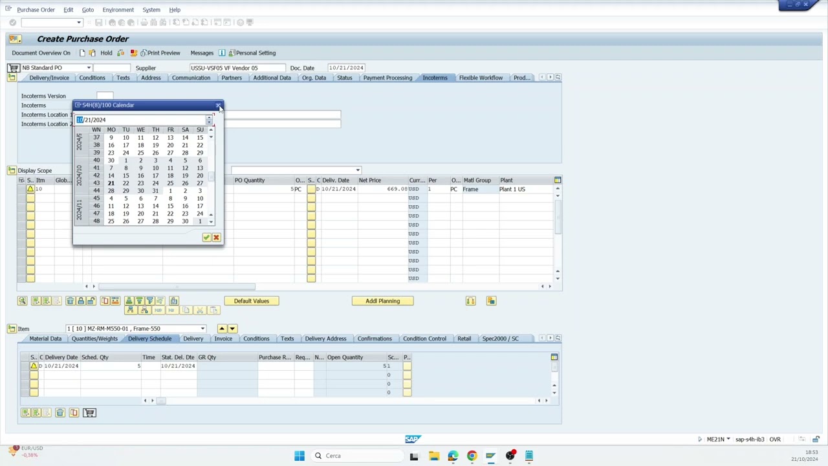Click the Doc. Date field
This screenshot has width=828, height=466.
click(347, 68)
